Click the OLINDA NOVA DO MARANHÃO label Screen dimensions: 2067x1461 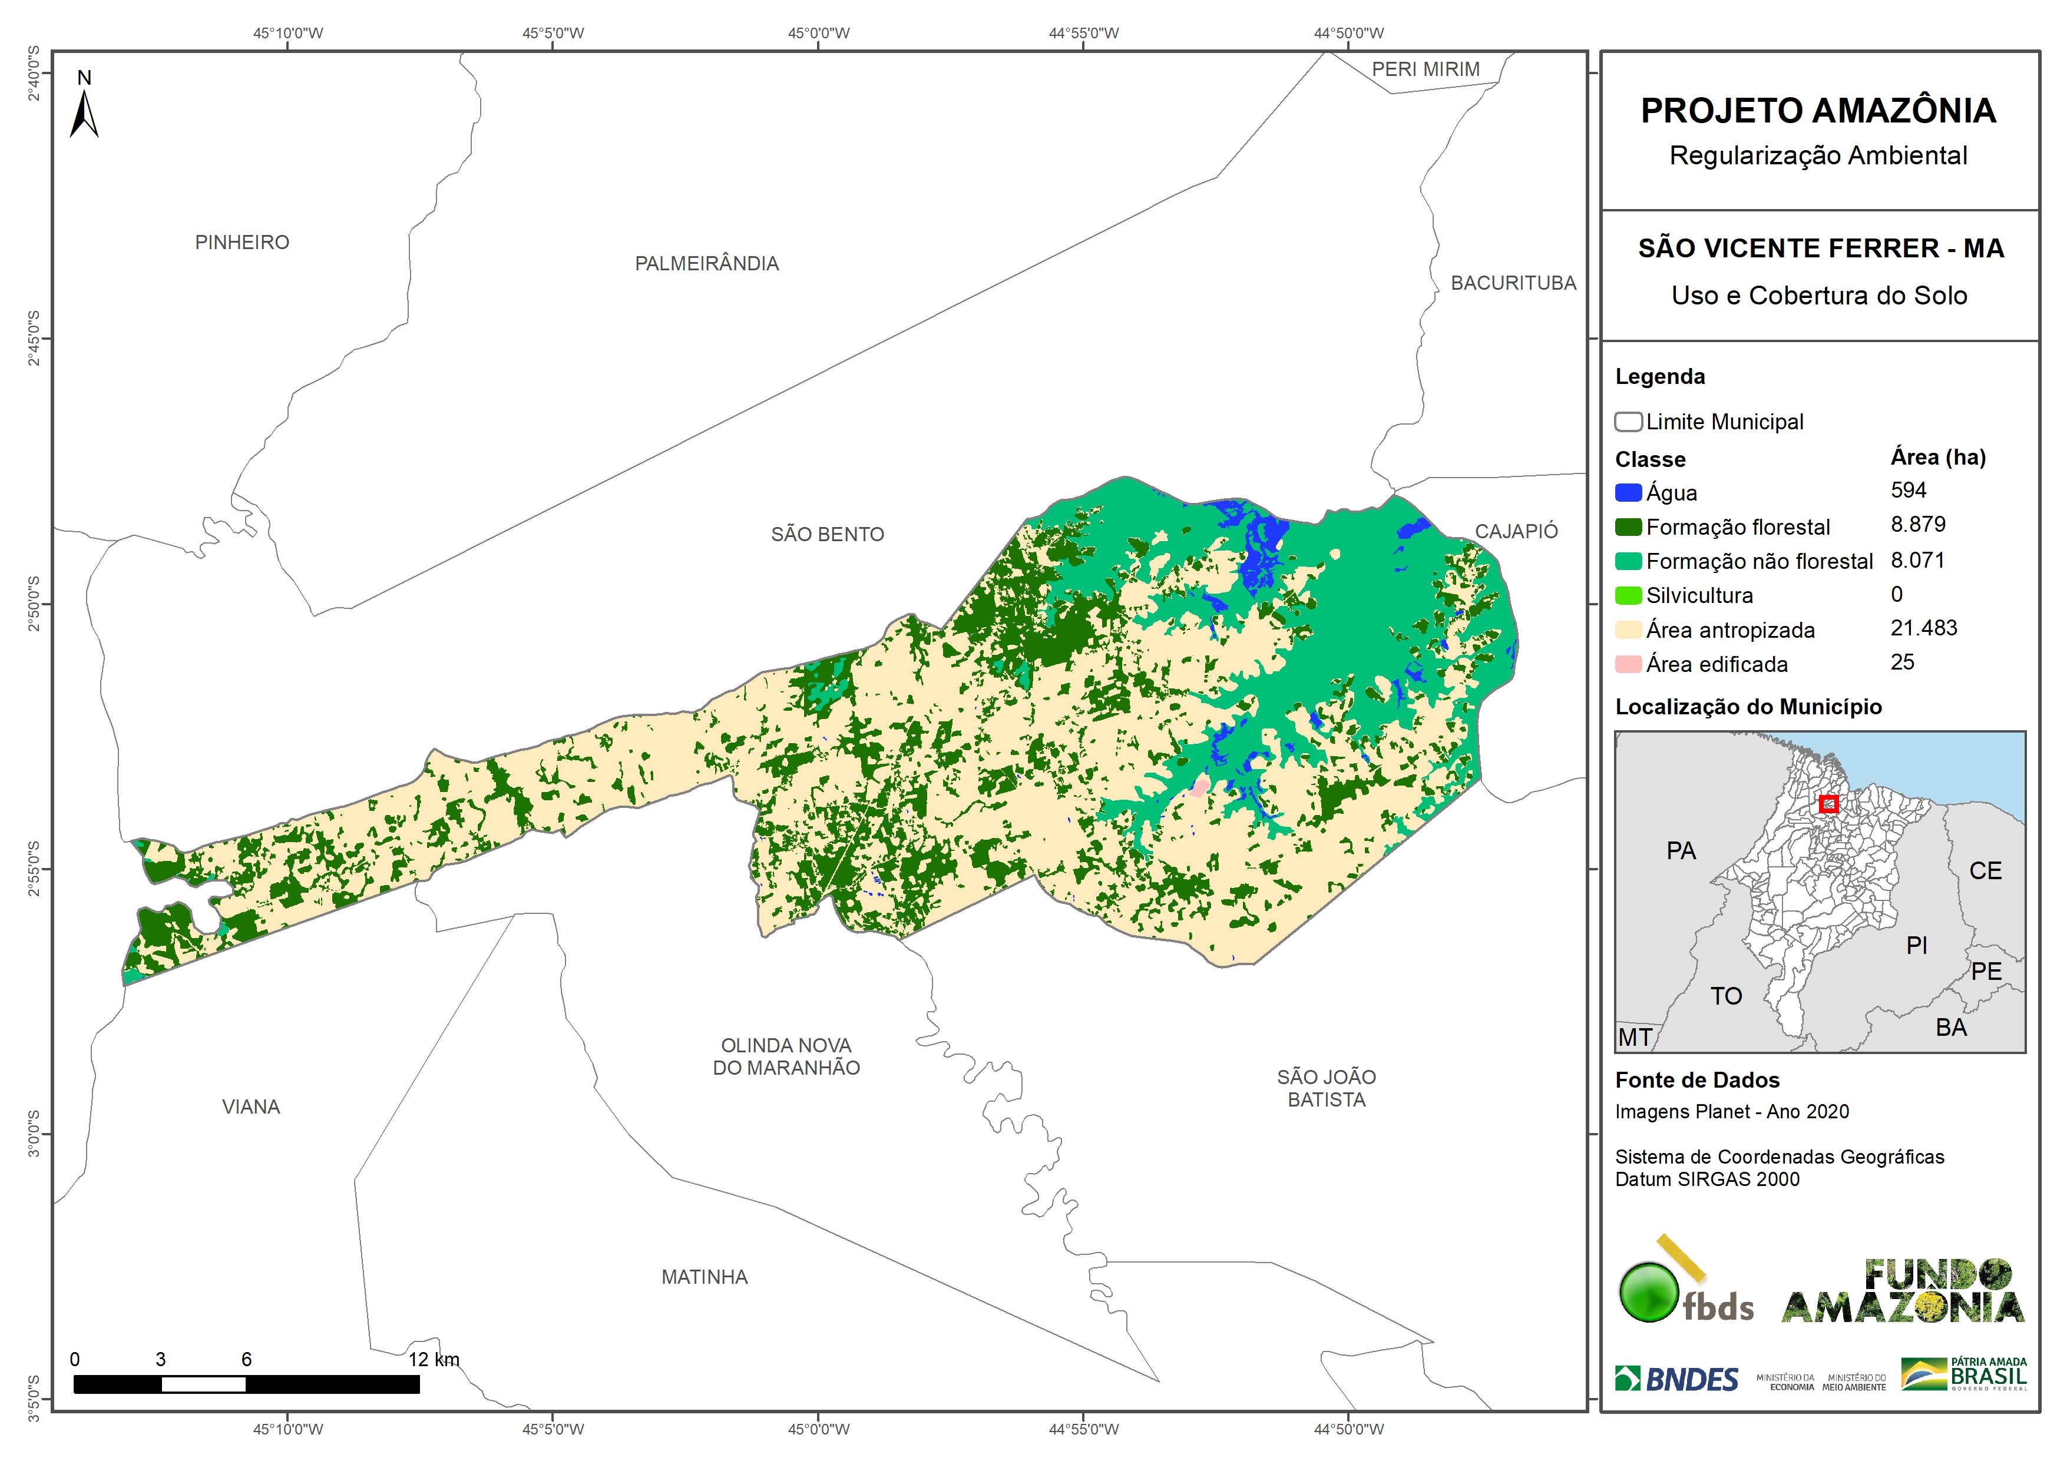pos(786,1056)
